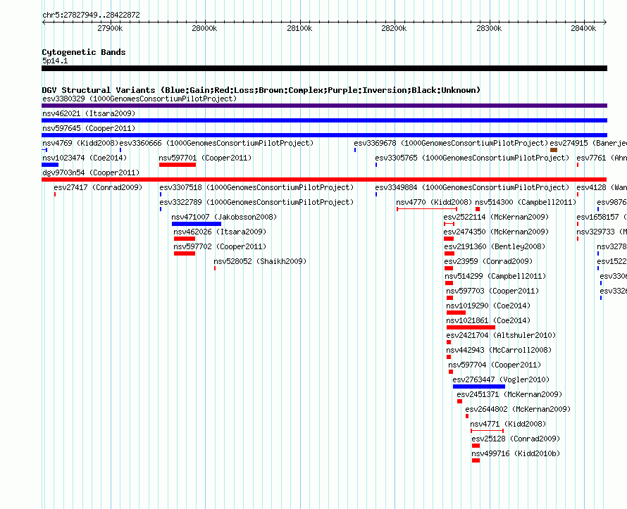Open the nsv4769 (Kidd2008) variant
The image size is (627, 509).
[x=80, y=143]
